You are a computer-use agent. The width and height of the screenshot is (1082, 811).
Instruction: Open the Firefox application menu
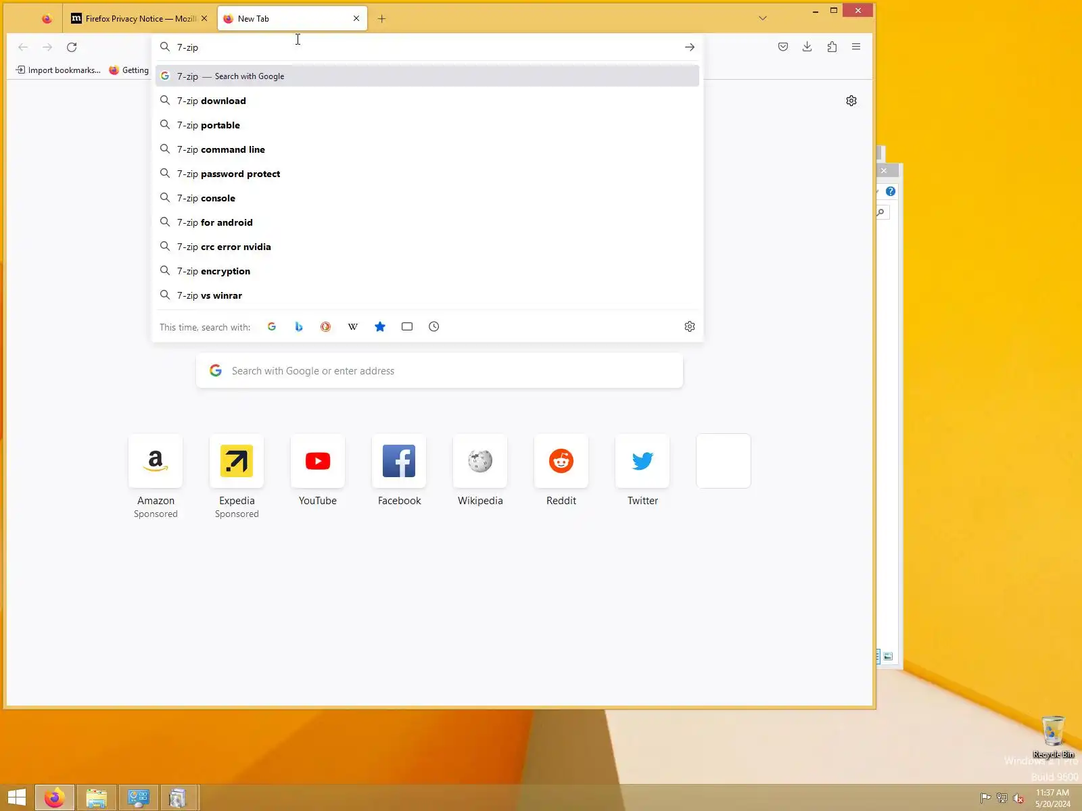[x=856, y=47]
